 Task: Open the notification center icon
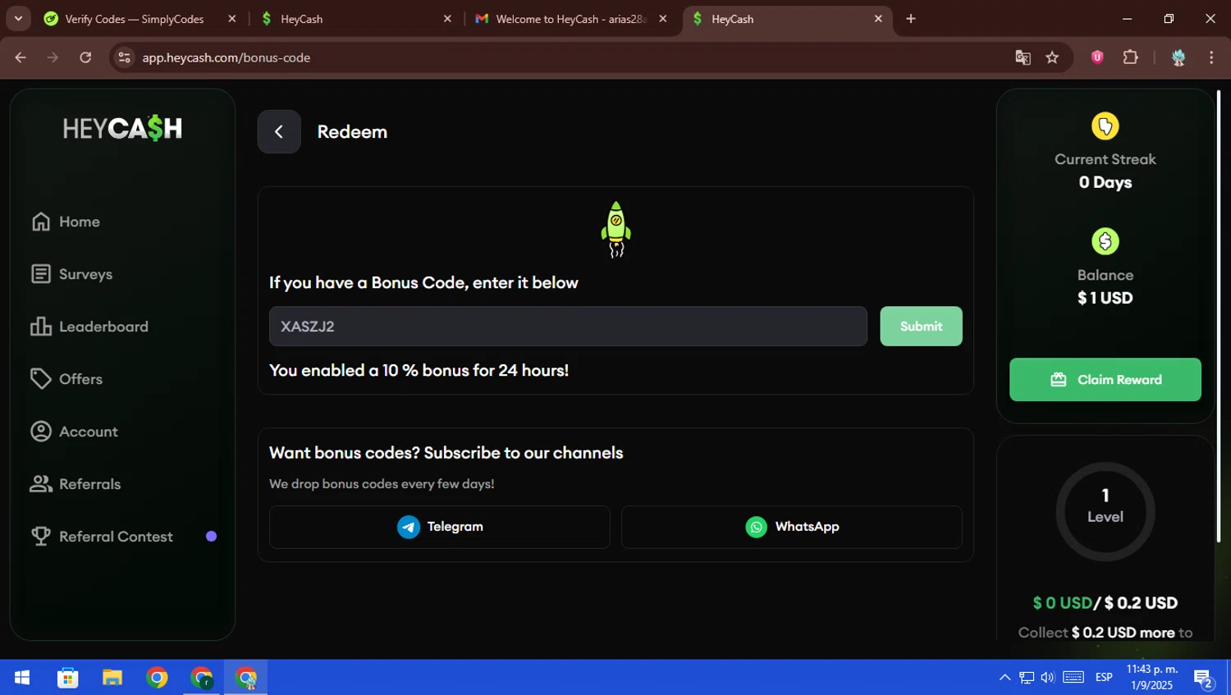pyautogui.click(x=1204, y=678)
